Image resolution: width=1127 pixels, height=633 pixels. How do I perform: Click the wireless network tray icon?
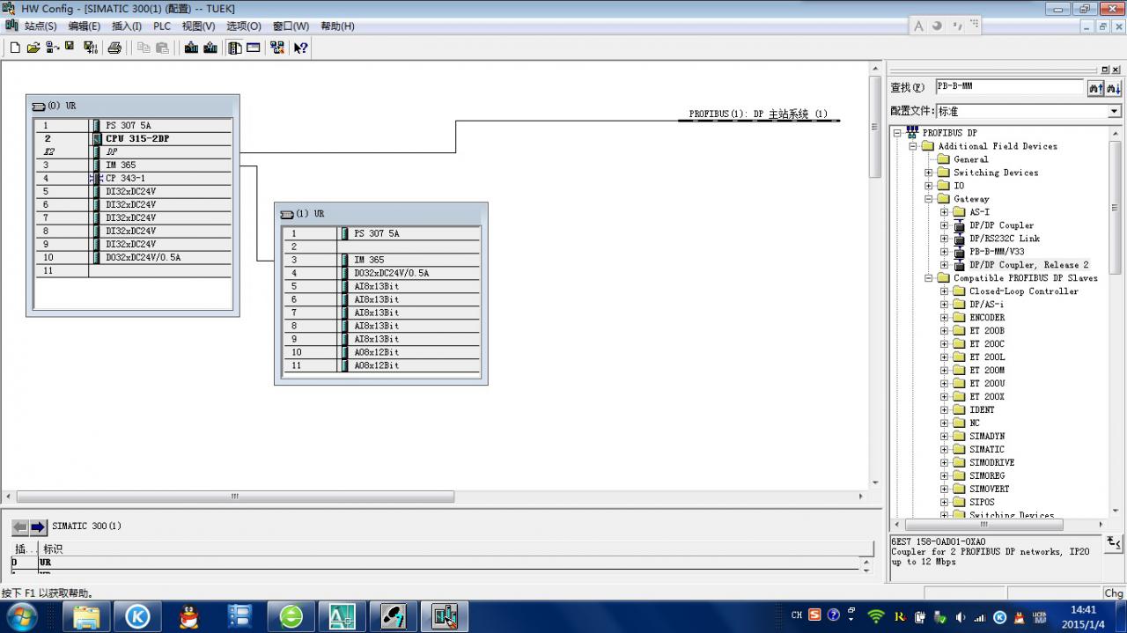click(x=875, y=616)
